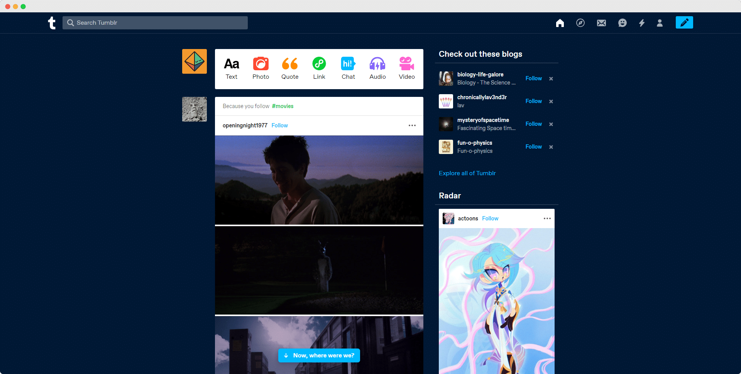Create a Quote post
Viewport: 741px width, 374px height.
[x=290, y=69]
